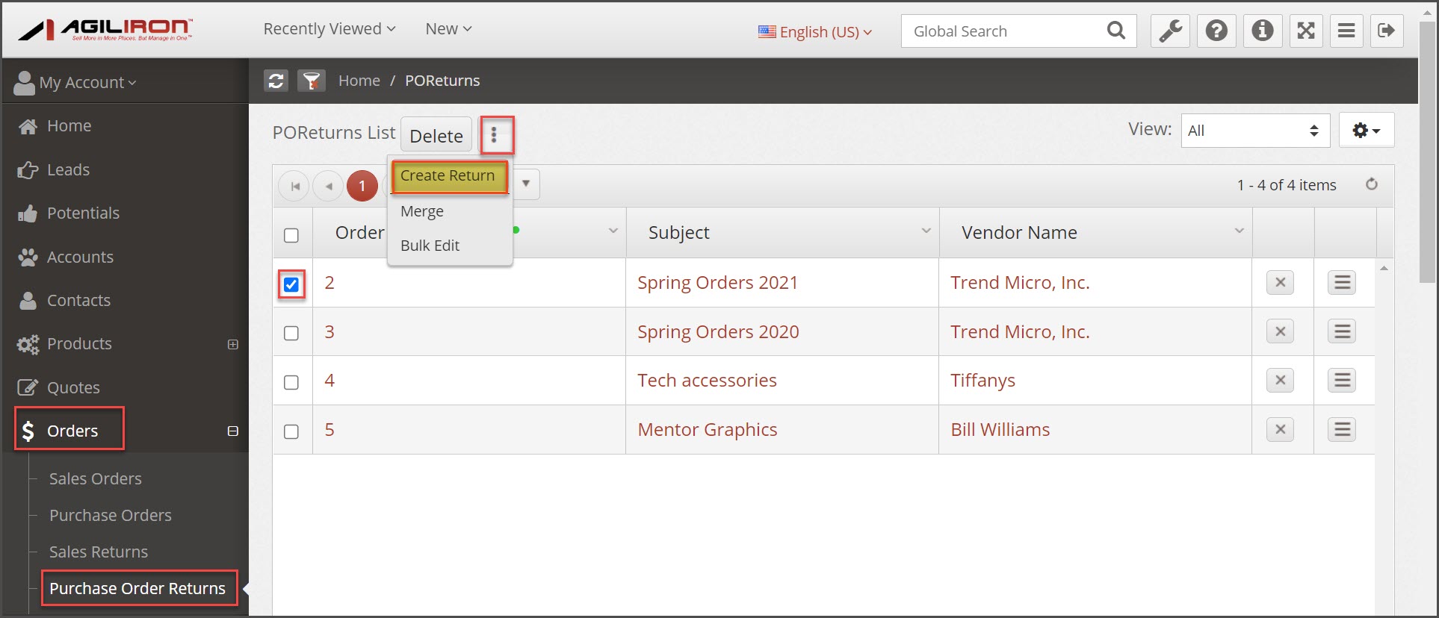Go to previous page of the list
The image size is (1439, 618).
coord(328,186)
